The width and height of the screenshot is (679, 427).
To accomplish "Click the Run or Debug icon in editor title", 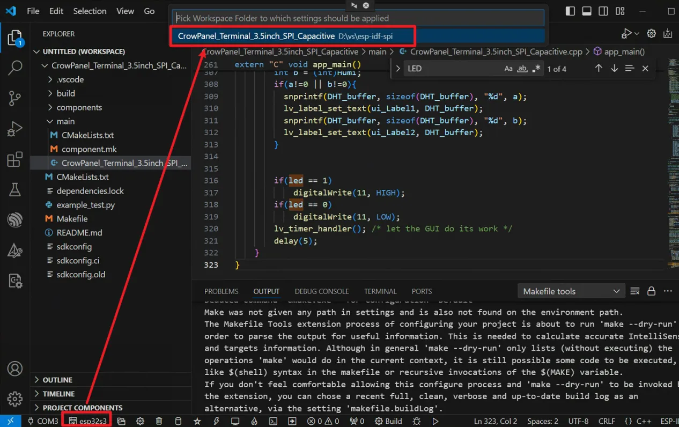I will click(x=626, y=33).
